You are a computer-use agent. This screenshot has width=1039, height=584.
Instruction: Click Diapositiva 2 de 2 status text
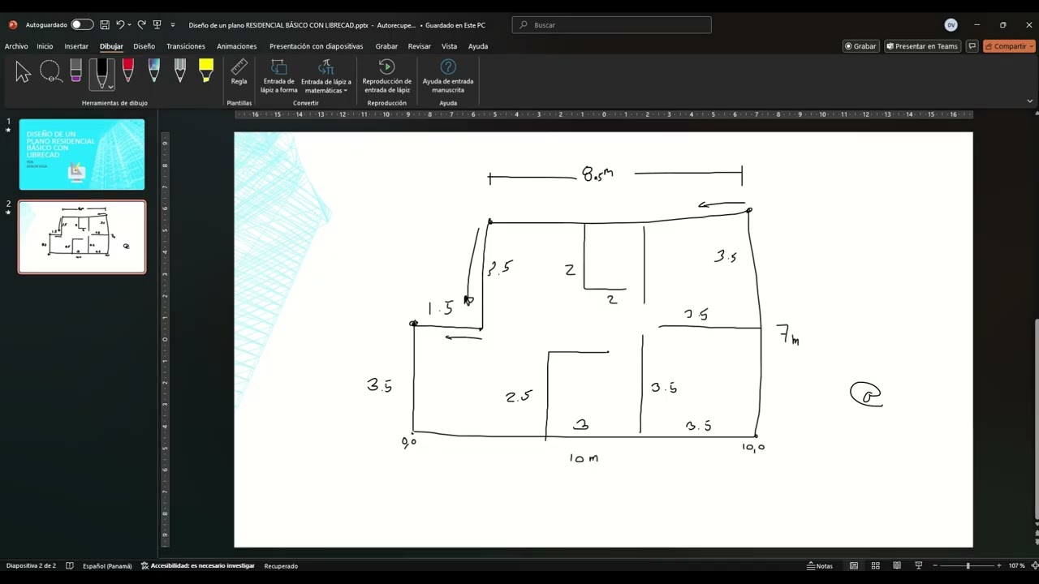pyautogui.click(x=31, y=565)
